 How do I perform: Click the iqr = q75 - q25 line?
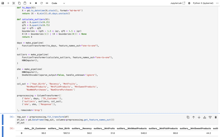pyautogui.click(x=31, y=28)
